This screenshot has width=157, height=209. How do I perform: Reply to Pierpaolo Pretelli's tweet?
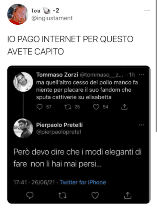(30, 195)
